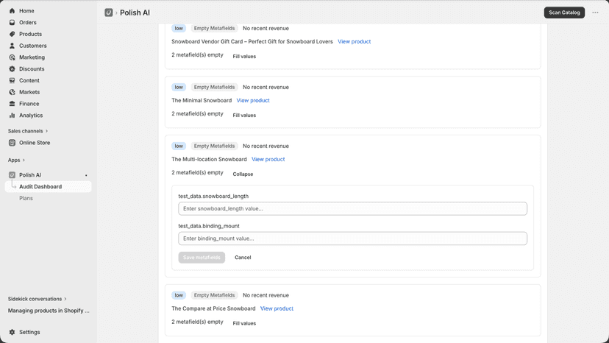609x343 pixels.
Task: Open Managing products in Shopify conversation
Action: click(48, 311)
